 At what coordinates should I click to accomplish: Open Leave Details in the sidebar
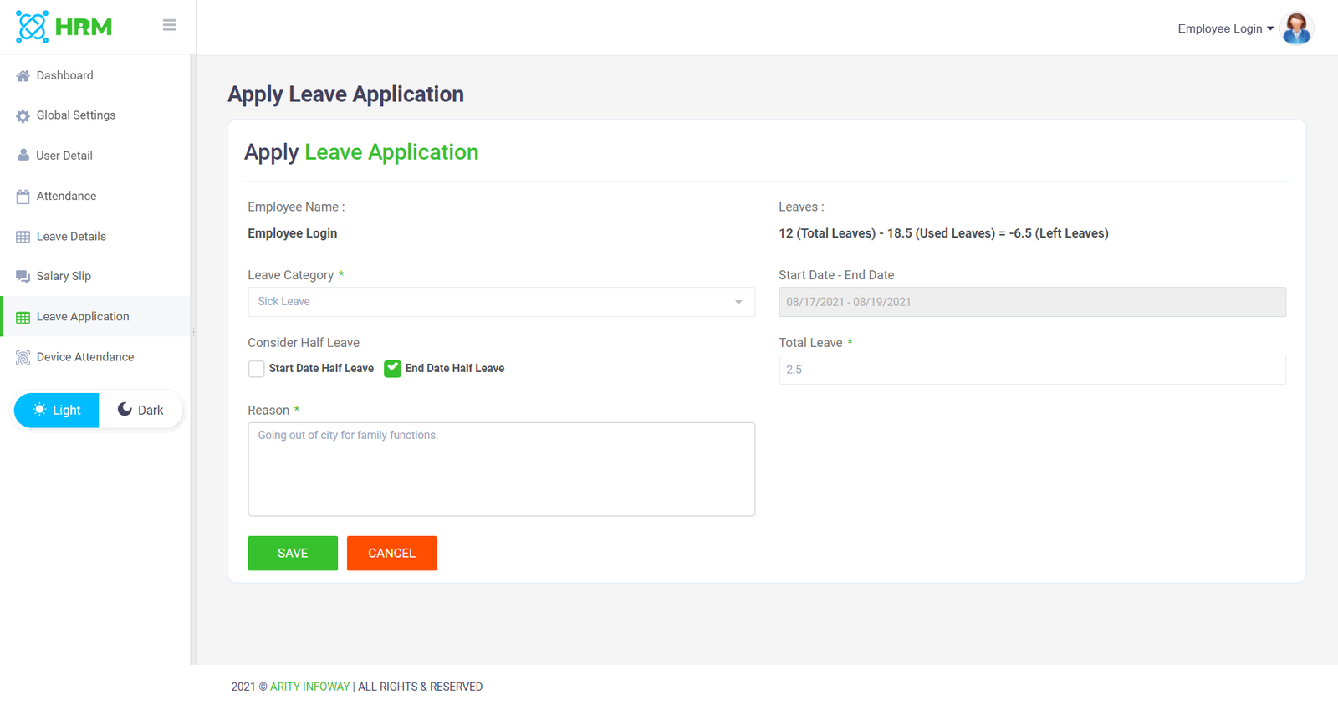[x=71, y=237]
